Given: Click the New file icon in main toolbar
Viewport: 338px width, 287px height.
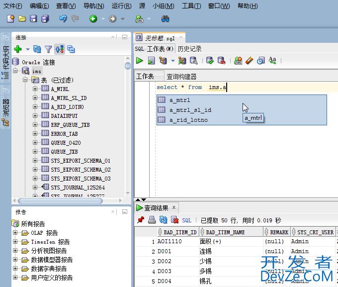Looking at the screenshot, I should (10, 19).
